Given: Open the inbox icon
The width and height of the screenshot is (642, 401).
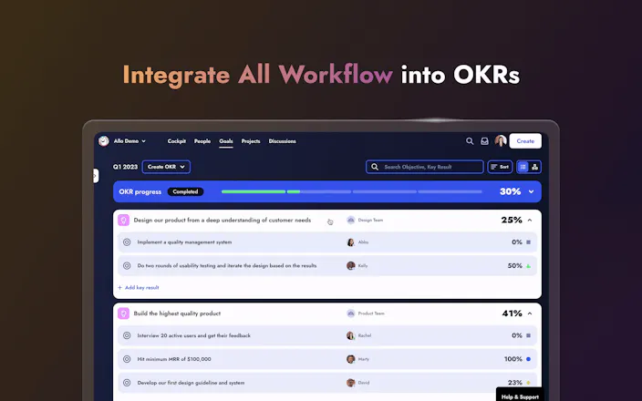Looking at the screenshot, I should (484, 141).
